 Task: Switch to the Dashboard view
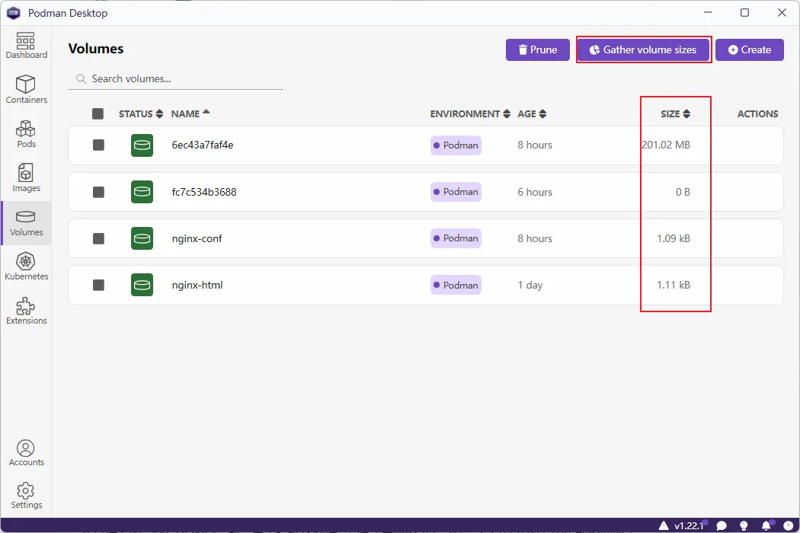(x=26, y=45)
